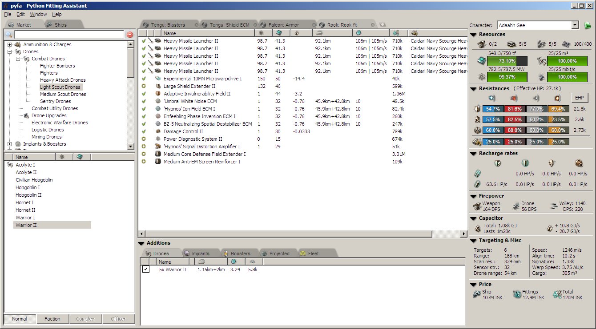Open the new fit tab icon
This screenshot has width=596, height=329.
click(383, 25)
